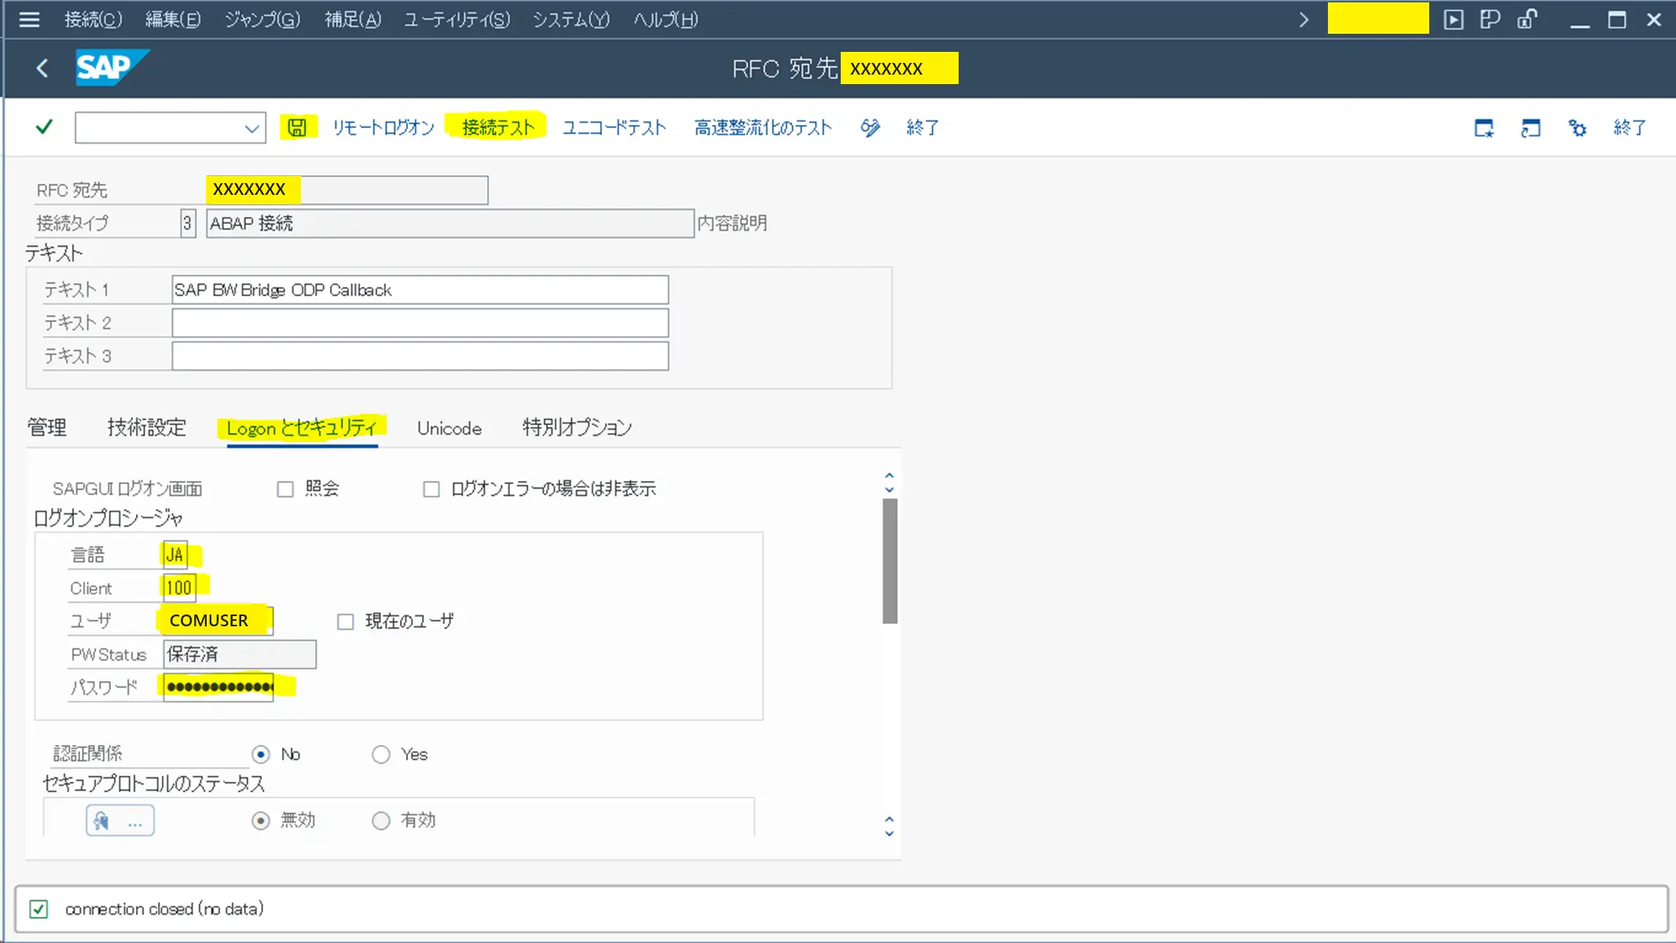Click the ユニコードテスト button

click(614, 127)
